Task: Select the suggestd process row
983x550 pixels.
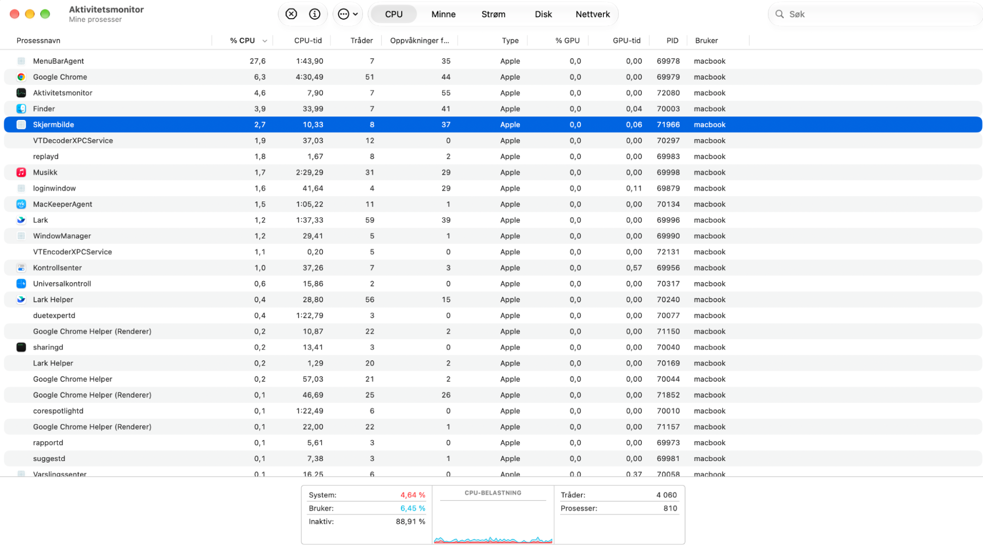Action: [x=493, y=459]
